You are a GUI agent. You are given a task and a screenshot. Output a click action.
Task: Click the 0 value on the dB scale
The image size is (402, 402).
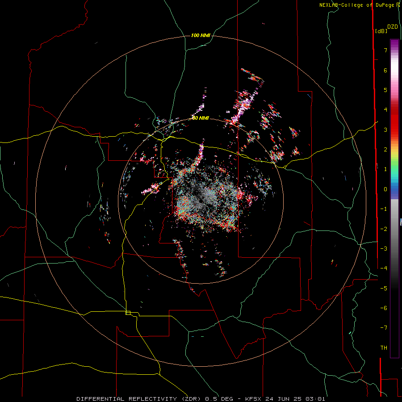tap(385, 189)
